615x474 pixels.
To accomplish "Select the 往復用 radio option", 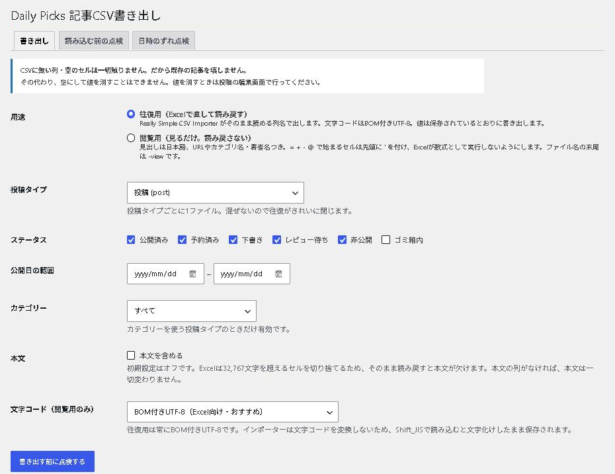I will point(131,114).
